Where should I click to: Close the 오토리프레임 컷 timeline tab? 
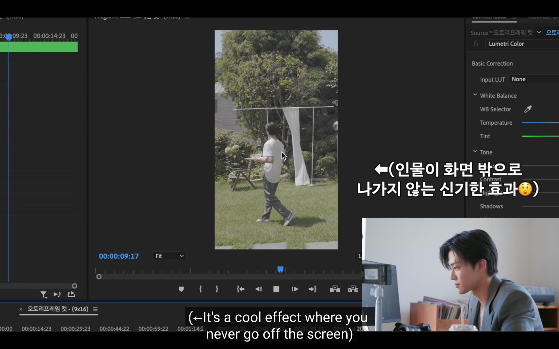21,309
